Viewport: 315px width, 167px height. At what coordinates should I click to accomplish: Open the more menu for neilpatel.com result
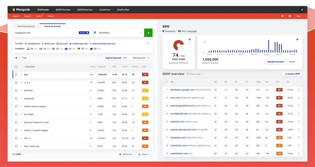pyautogui.click(x=299, y=121)
